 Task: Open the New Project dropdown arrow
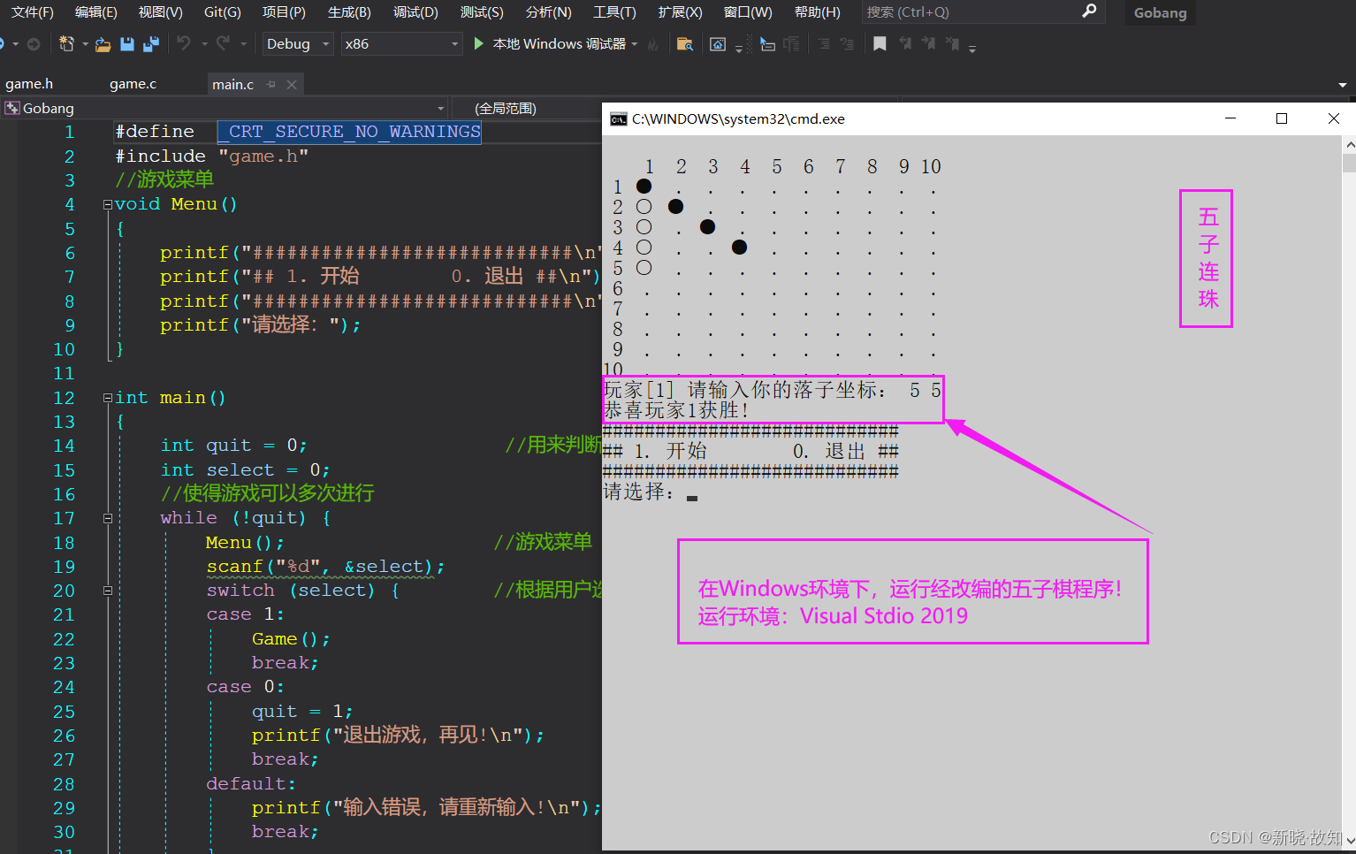click(85, 44)
